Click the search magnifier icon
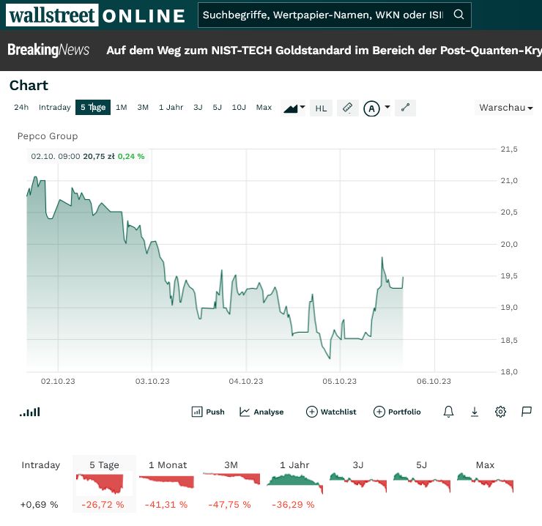This screenshot has width=542, height=526. [x=459, y=15]
